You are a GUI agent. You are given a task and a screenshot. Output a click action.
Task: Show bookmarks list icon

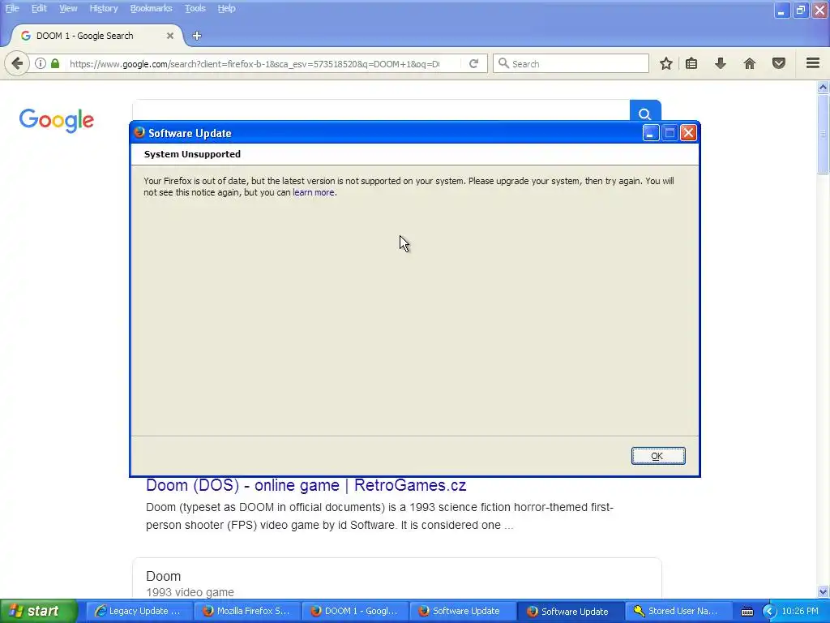(691, 63)
